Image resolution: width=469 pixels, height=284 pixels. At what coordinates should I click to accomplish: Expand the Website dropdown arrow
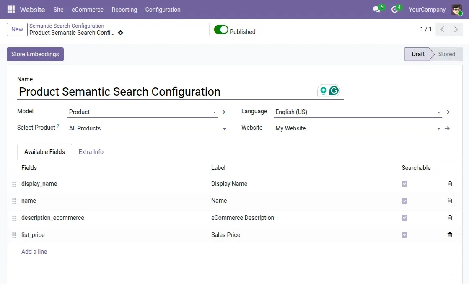pos(438,129)
